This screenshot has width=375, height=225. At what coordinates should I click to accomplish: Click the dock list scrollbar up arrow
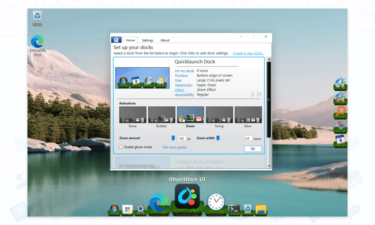[269, 59]
